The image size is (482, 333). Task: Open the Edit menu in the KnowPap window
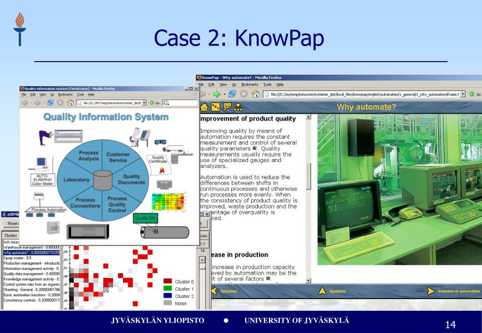(212, 84)
